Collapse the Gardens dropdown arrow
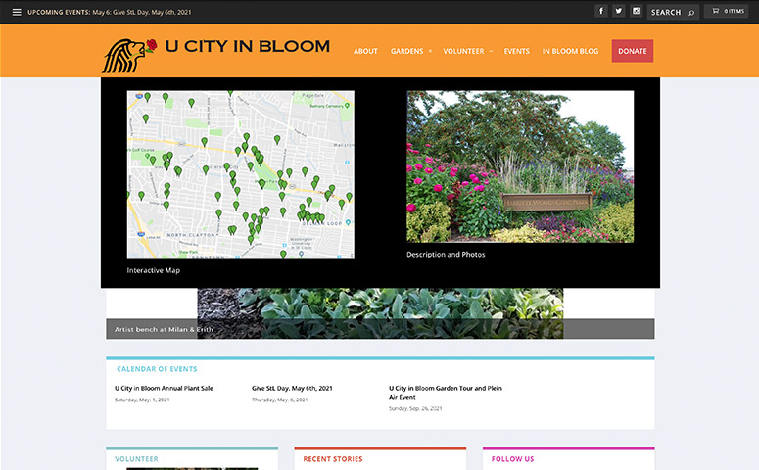The image size is (759, 470). (x=430, y=51)
